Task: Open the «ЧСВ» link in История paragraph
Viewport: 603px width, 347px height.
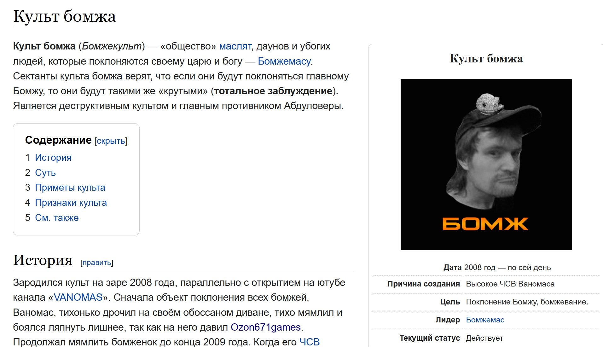Action: (x=309, y=342)
